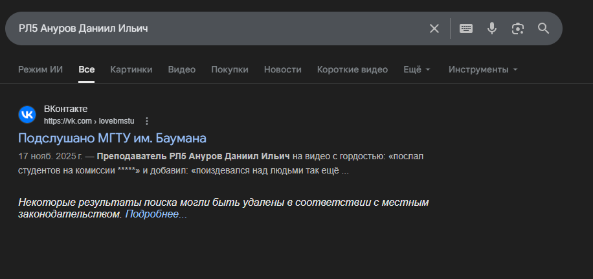
Task: Start voice search with microphone icon
Action: pyautogui.click(x=492, y=28)
